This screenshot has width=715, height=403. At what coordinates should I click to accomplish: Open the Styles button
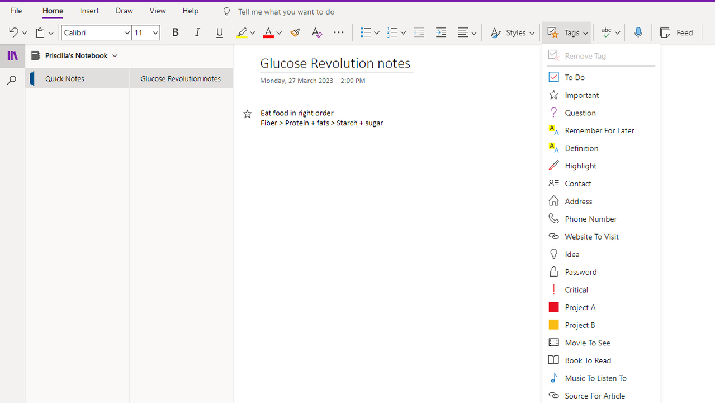coord(512,33)
